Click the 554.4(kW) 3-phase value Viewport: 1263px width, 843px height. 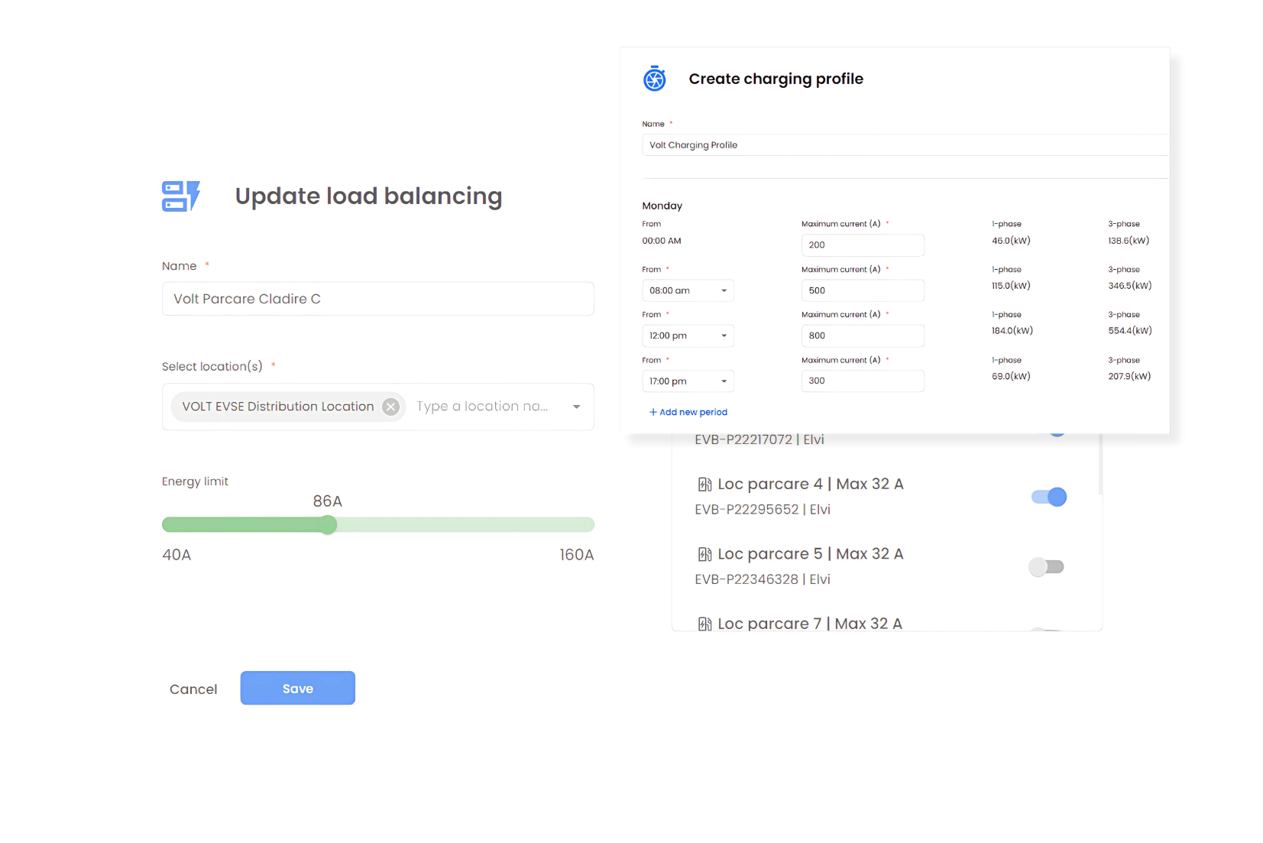(1130, 331)
